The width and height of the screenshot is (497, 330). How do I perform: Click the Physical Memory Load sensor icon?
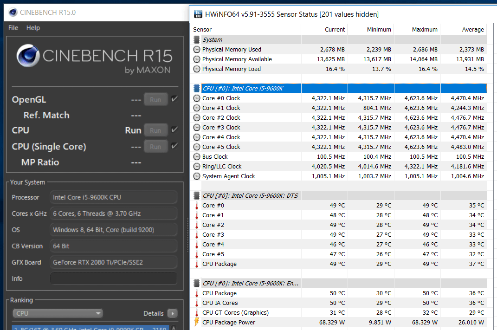click(x=197, y=69)
